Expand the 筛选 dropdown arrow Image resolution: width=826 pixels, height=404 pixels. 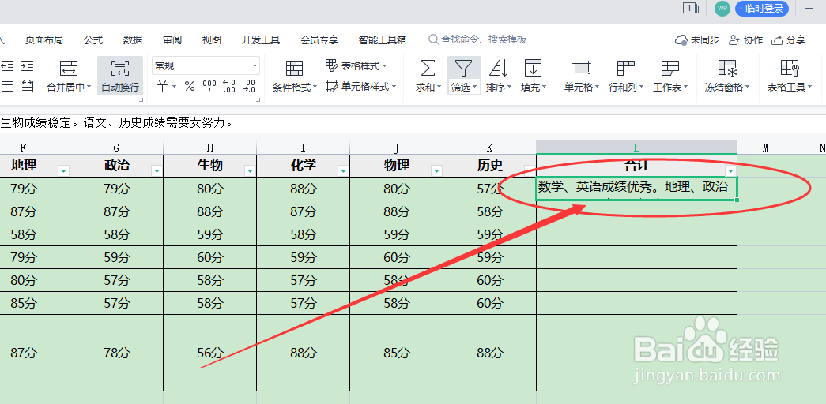pyautogui.click(x=474, y=88)
